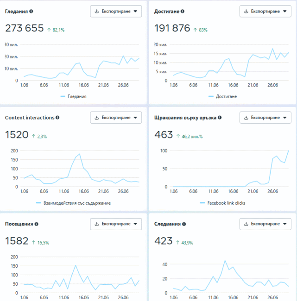Open Експортиране dropdown in Гледания card

pyautogui.click(x=116, y=11)
